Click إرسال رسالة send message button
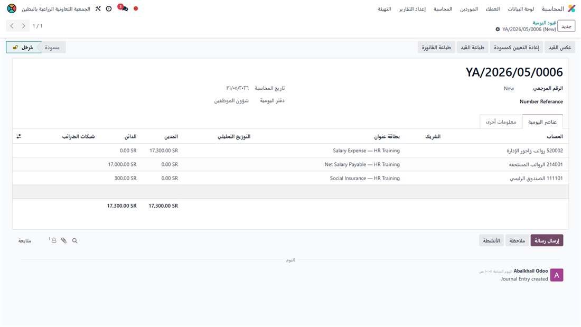The image size is (581, 327). (547, 240)
